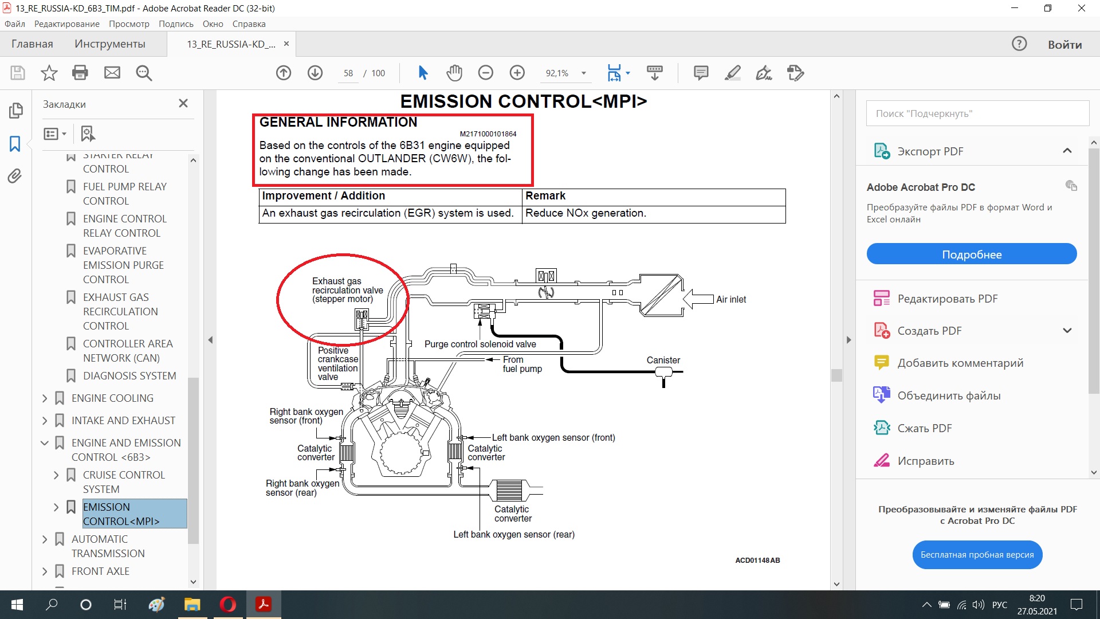Click the document vertical scrollbar thumb
The height and width of the screenshot is (619, 1100).
(836, 375)
